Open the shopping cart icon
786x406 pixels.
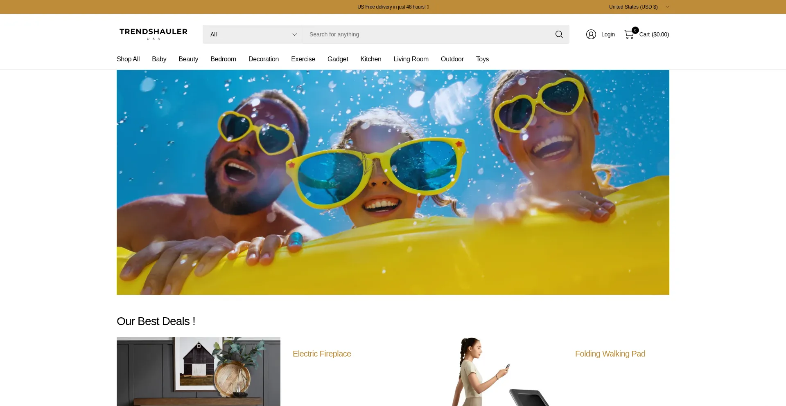tap(629, 34)
